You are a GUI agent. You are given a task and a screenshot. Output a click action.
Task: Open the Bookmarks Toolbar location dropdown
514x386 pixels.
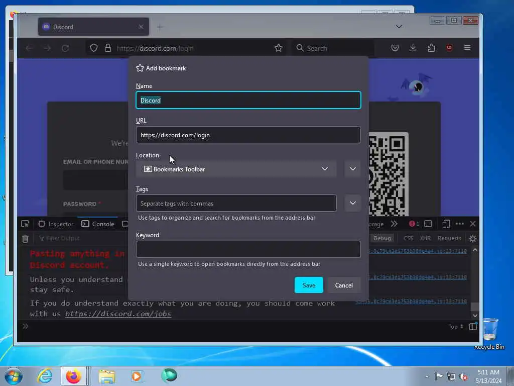click(236, 169)
